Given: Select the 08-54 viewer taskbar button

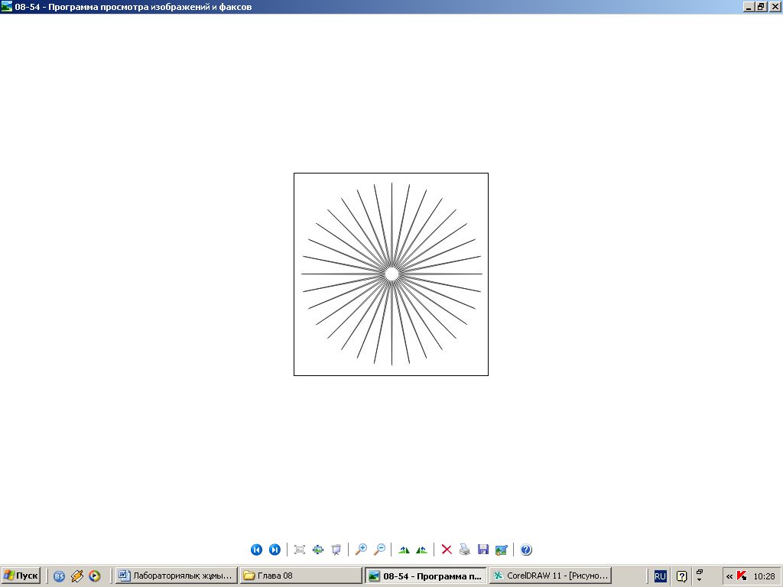Looking at the screenshot, I should click(x=426, y=576).
